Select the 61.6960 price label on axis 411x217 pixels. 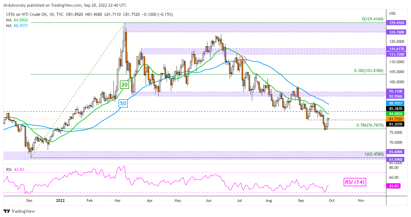pyautogui.click(x=396, y=159)
